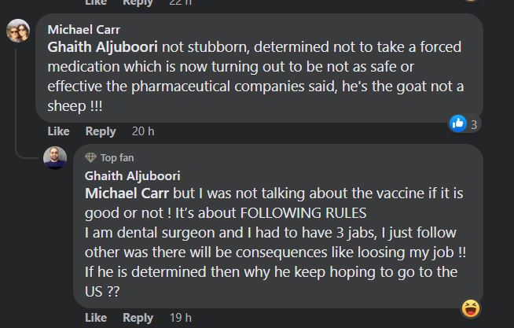The height and width of the screenshot is (328, 514).
Task: Like Ghaith Aljuboori's reply
Action: point(95,318)
